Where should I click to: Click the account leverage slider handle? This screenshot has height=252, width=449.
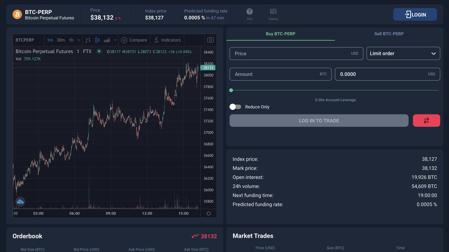click(231, 90)
